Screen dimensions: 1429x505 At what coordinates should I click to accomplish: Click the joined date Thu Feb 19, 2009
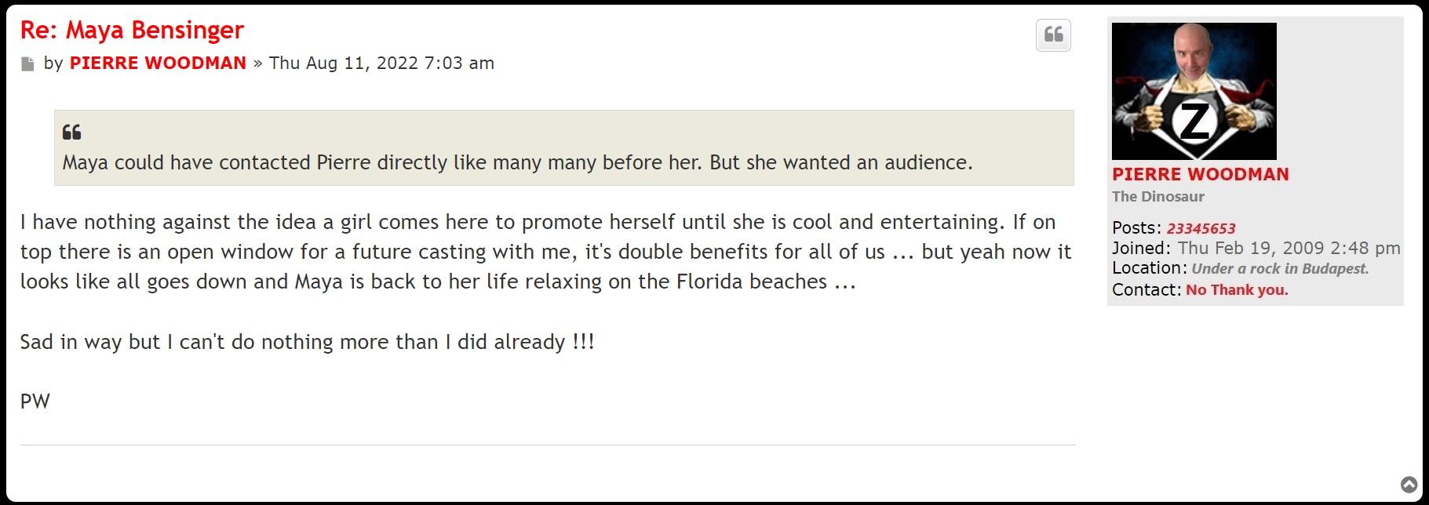coord(1289,249)
